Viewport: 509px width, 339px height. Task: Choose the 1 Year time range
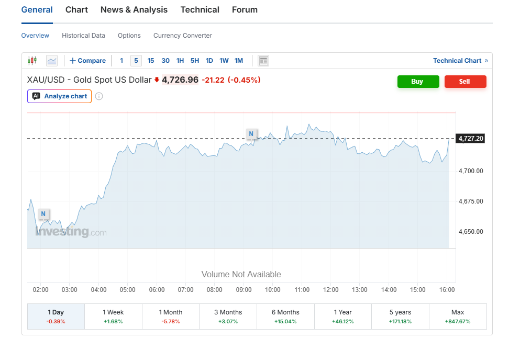point(342,317)
